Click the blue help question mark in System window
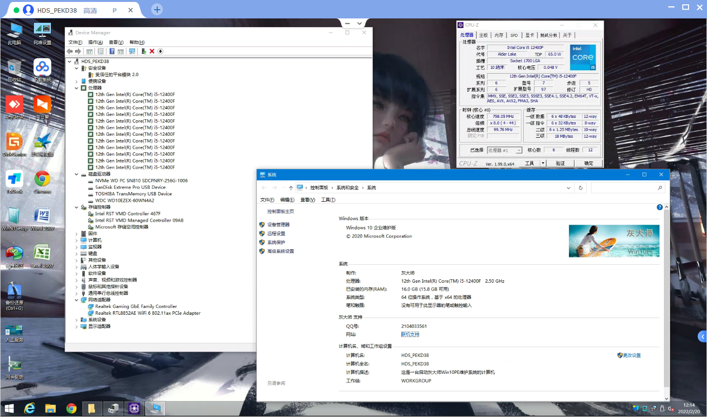Viewport: 707px width, 417px height. 660,207
